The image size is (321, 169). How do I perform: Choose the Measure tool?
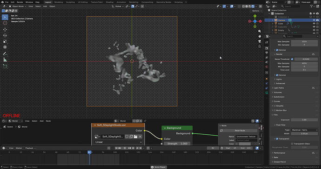tap(5, 60)
